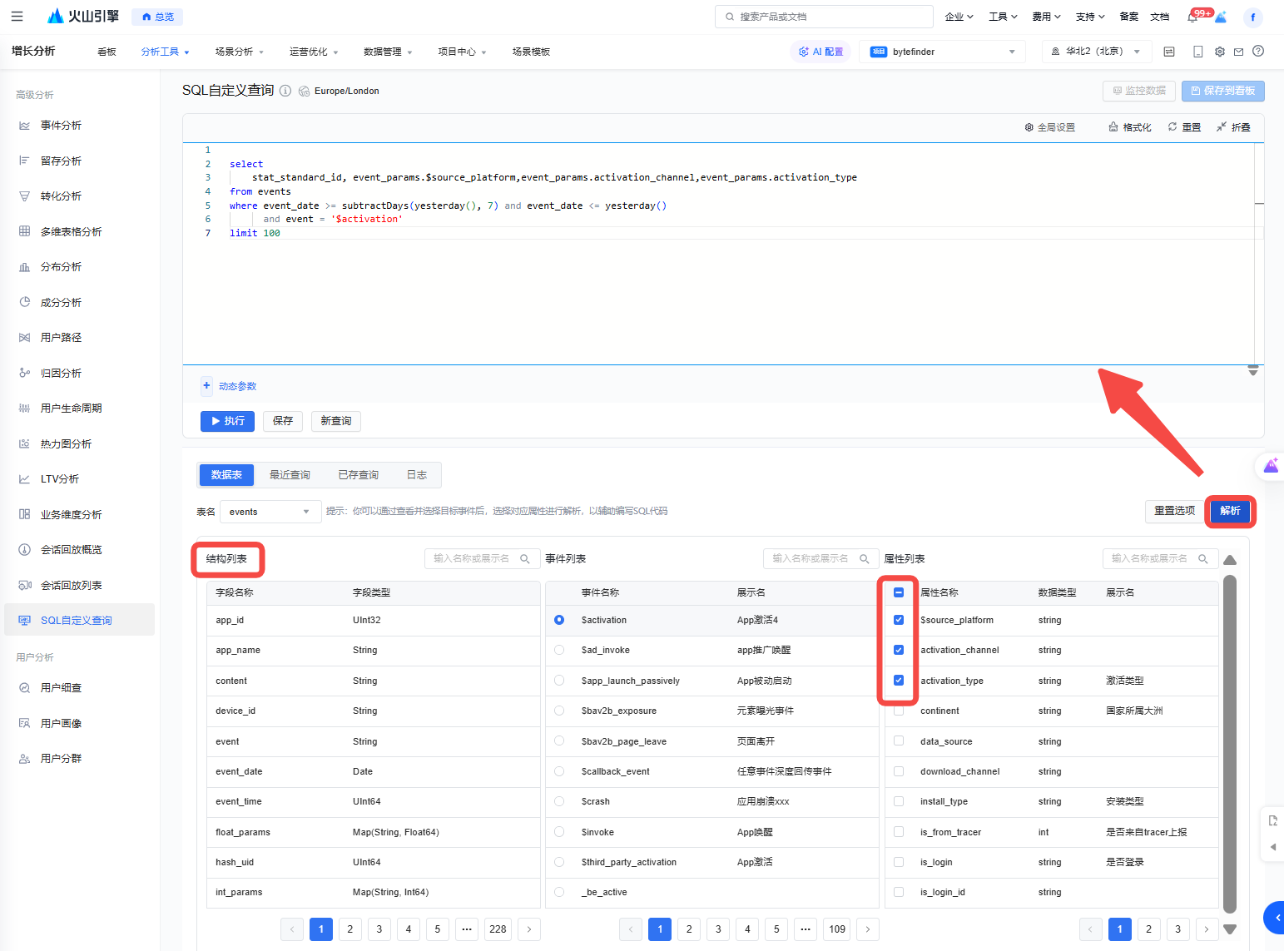Expand the 运营优化 nav menu
The height and width of the screenshot is (951, 1284).
pyautogui.click(x=314, y=52)
